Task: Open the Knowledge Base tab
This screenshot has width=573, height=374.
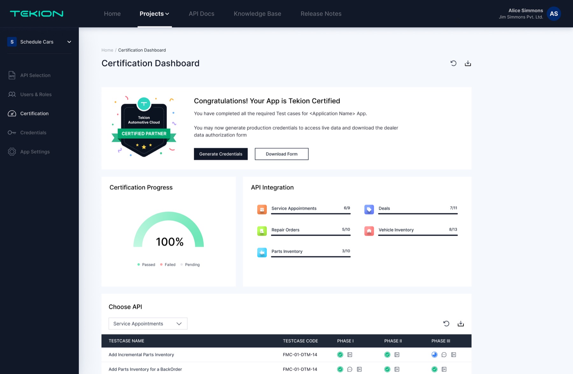Action: coord(257,14)
